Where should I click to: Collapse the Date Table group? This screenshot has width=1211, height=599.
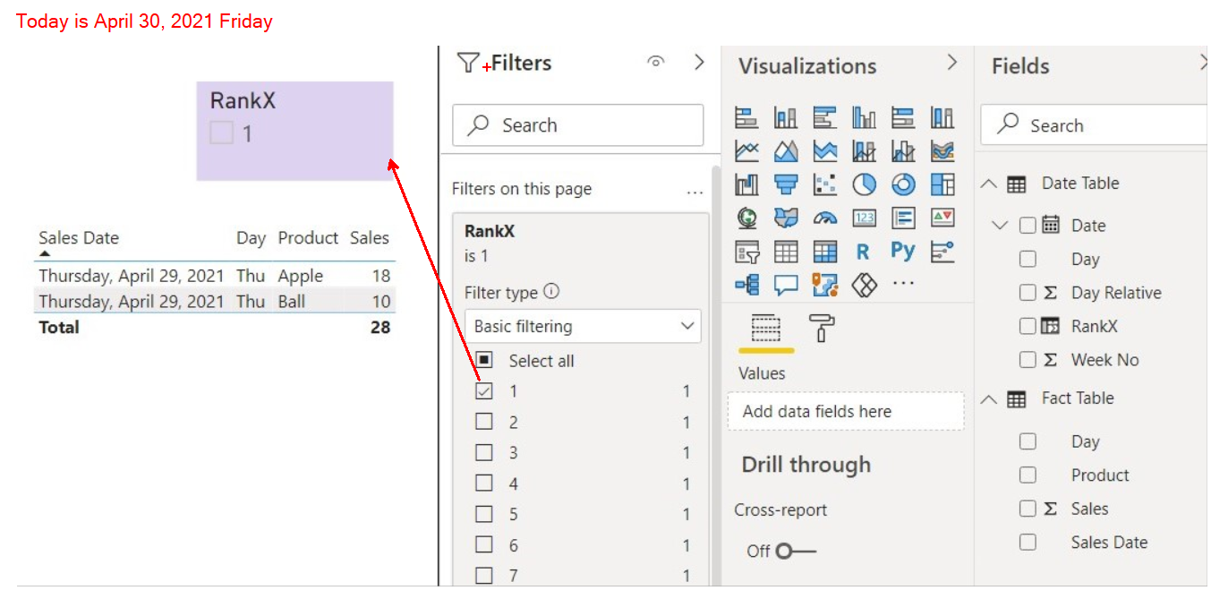(989, 184)
